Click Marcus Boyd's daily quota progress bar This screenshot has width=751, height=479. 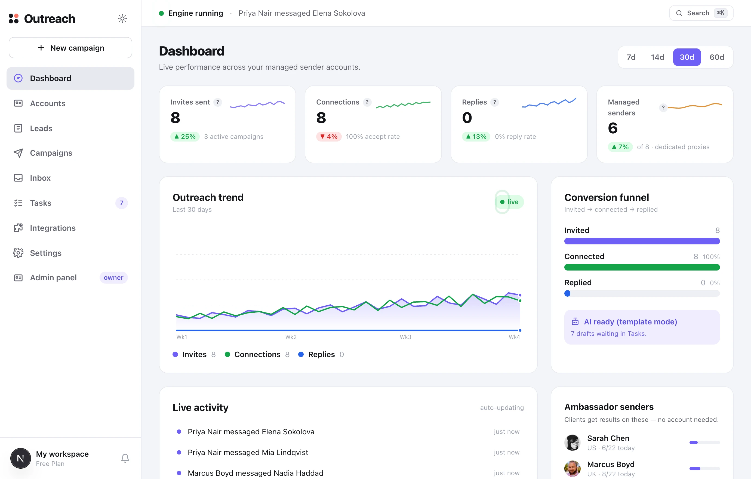tap(704, 468)
